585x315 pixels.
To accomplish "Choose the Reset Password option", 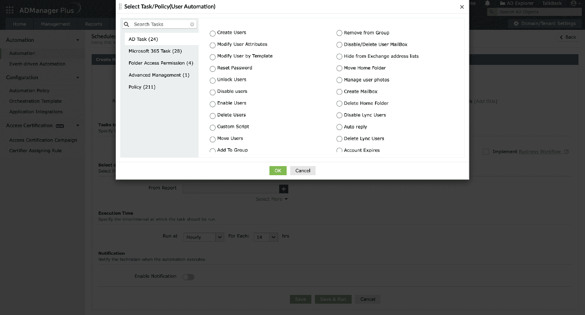I will [213, 69].
